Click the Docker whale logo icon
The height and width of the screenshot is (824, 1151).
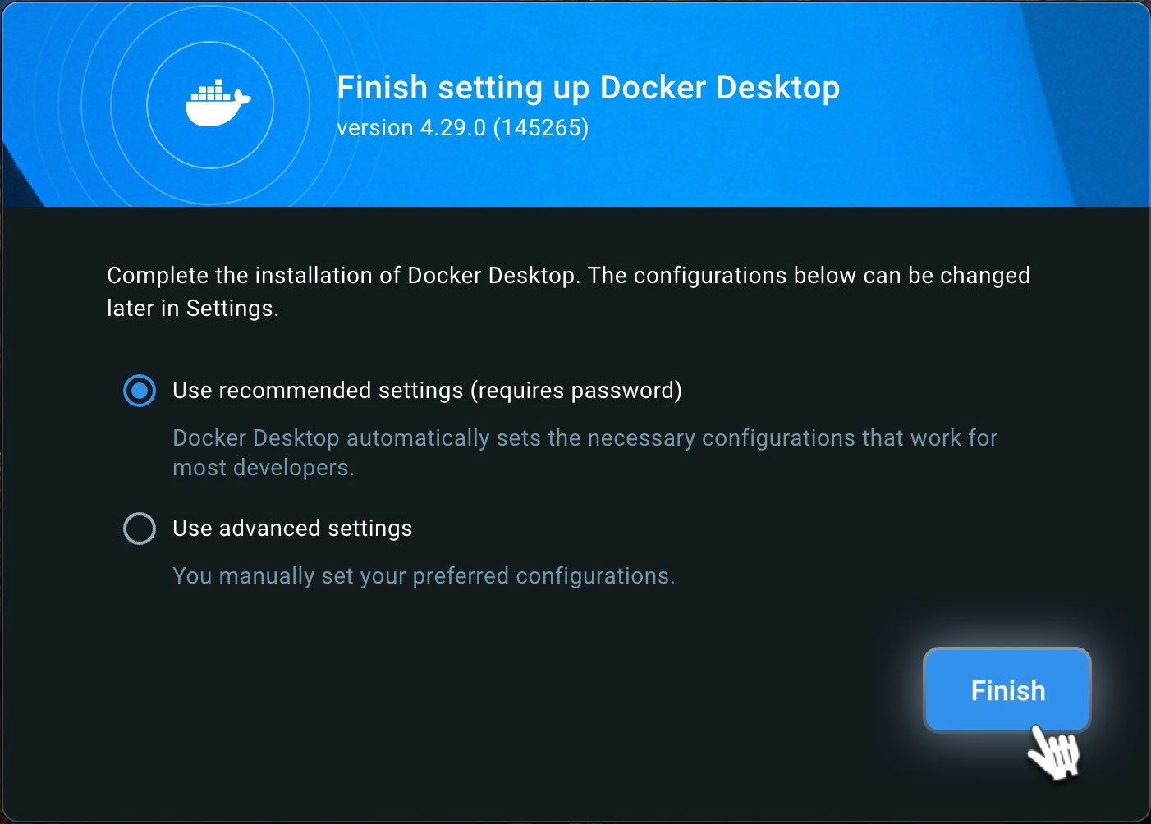coord(216,103)
